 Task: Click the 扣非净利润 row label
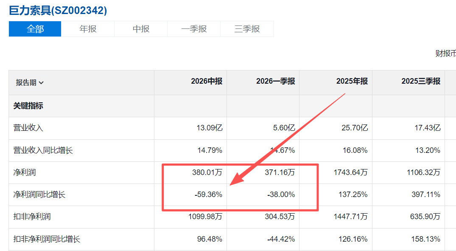click(32, 217)
